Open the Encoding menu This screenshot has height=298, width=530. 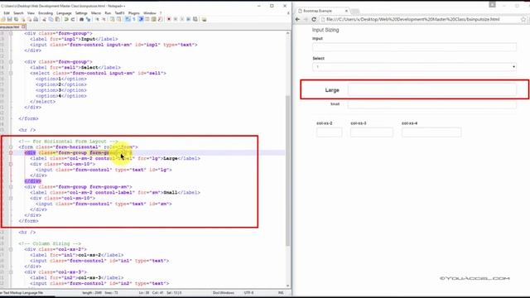pos(46,13)
